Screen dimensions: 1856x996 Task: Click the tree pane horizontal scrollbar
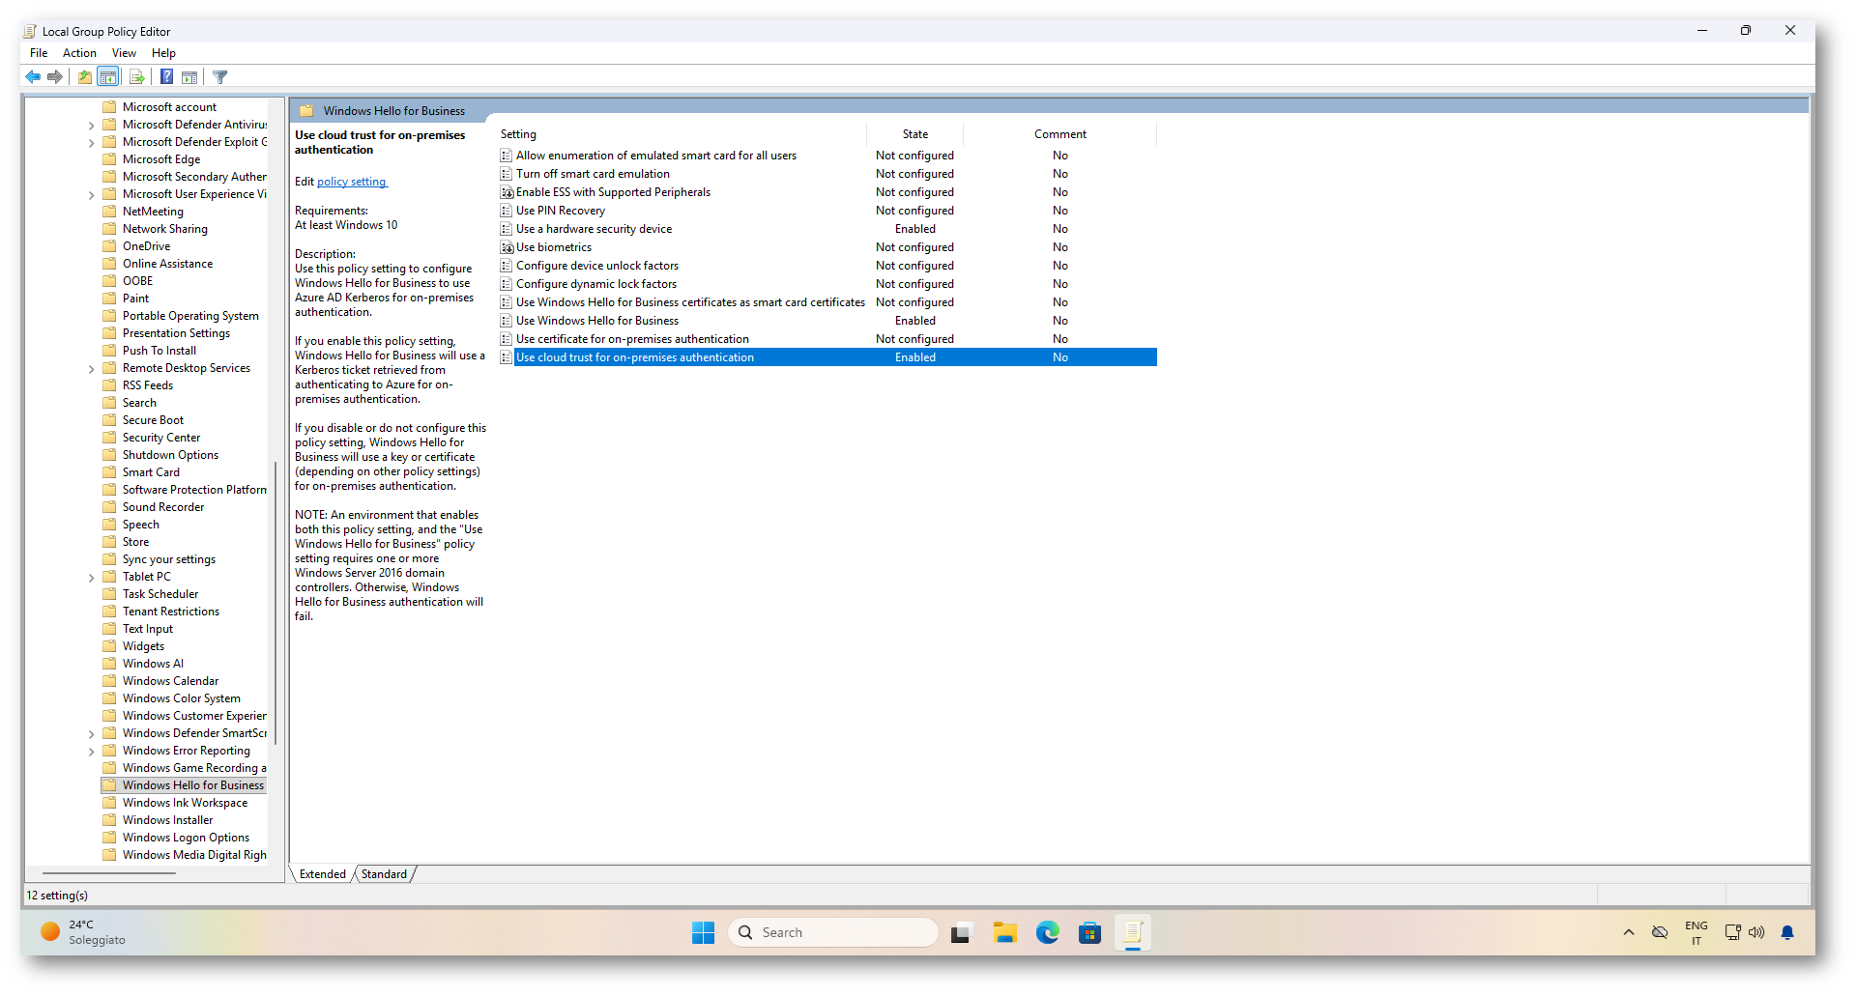[108, 872]
